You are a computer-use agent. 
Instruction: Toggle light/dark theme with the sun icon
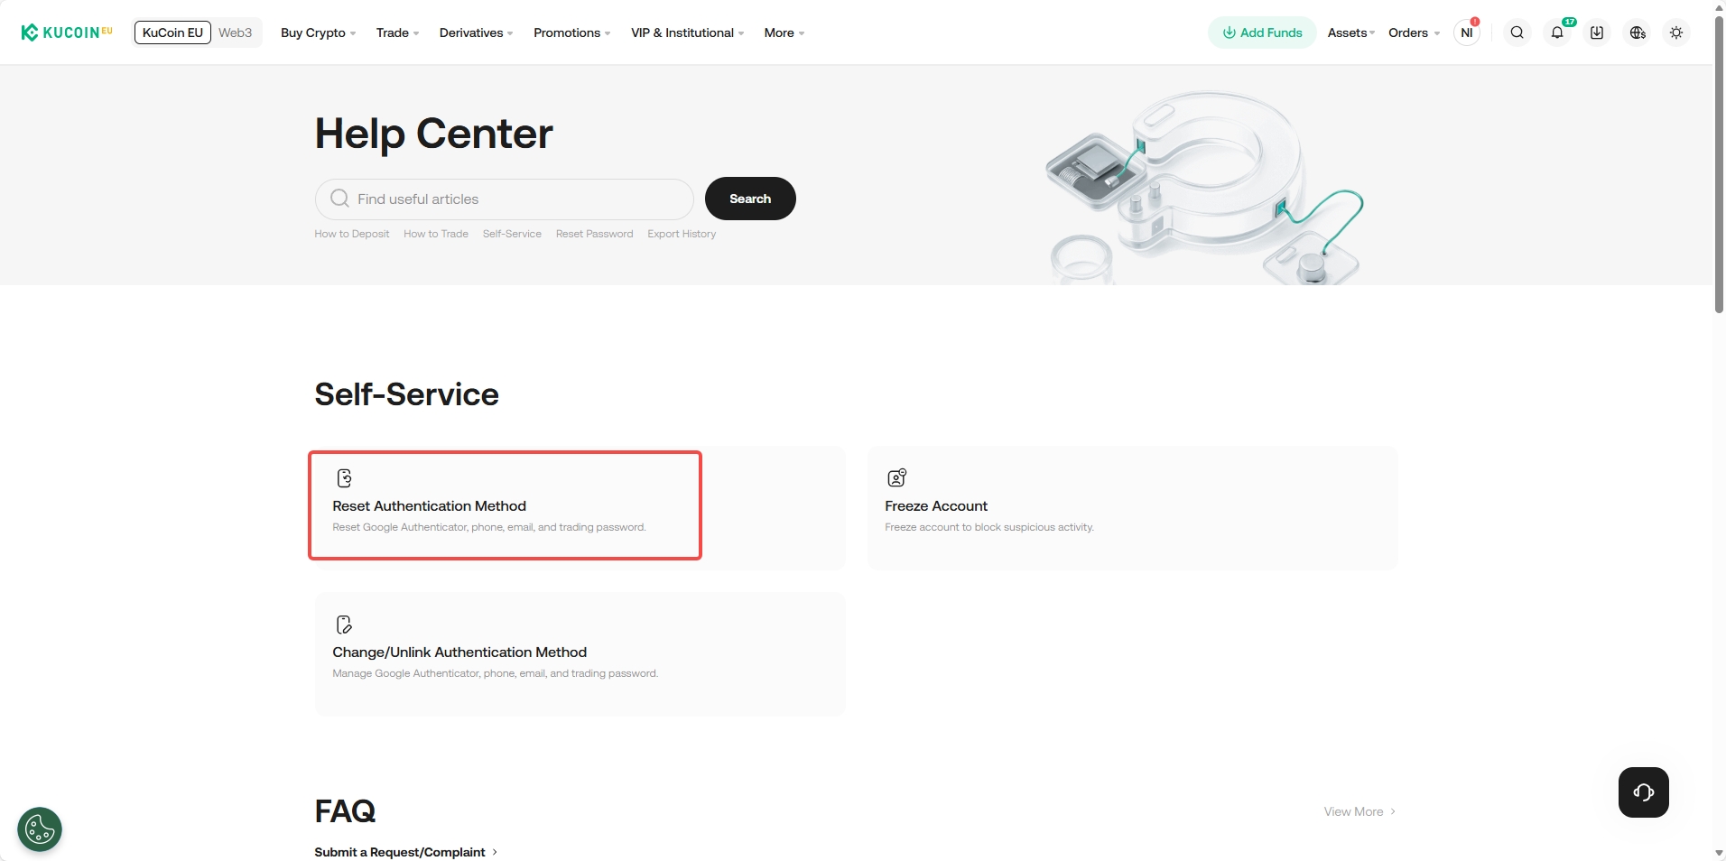click(1676, 32)
